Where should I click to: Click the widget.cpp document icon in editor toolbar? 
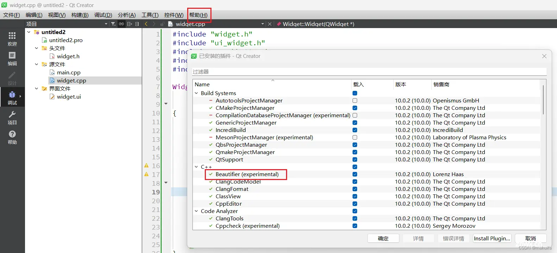click(171, 24)
